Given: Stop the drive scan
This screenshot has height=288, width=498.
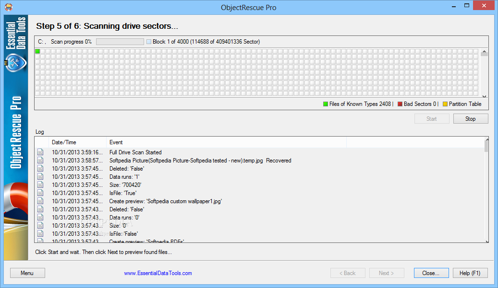Looking at the screenshot, I should (470, 118).
